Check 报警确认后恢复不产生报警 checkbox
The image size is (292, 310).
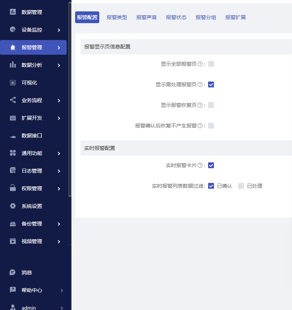pos(211,126)
